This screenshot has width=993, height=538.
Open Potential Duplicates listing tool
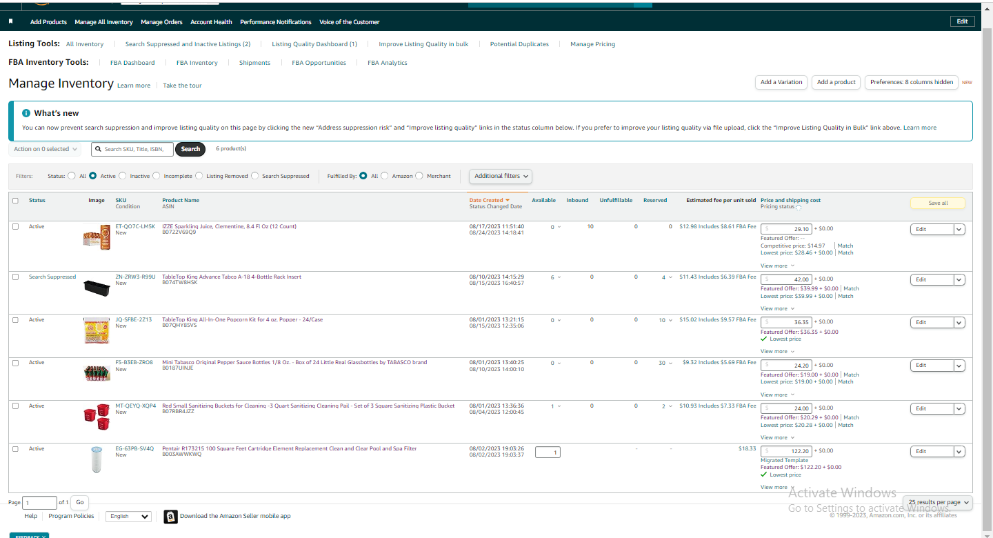pyautogui.click(x=519, y=44)
